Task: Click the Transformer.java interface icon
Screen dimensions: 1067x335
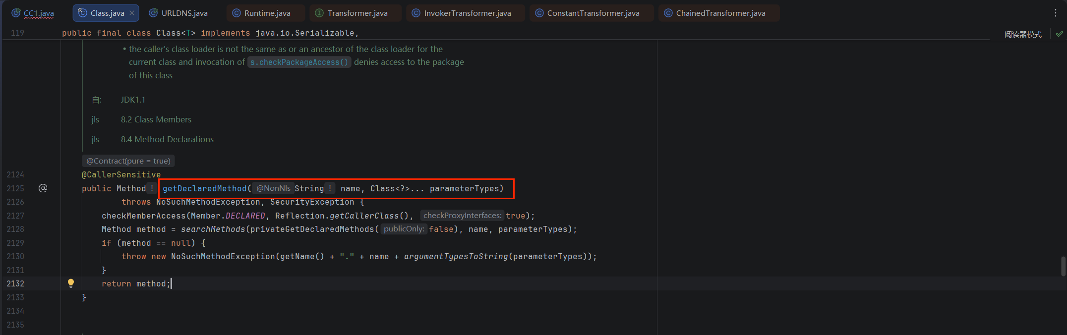Action: coord(320,13)
